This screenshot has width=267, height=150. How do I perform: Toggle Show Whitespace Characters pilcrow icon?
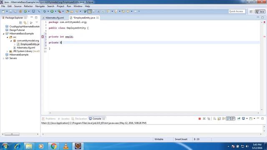pyautogui.click(x=103, y=11)
